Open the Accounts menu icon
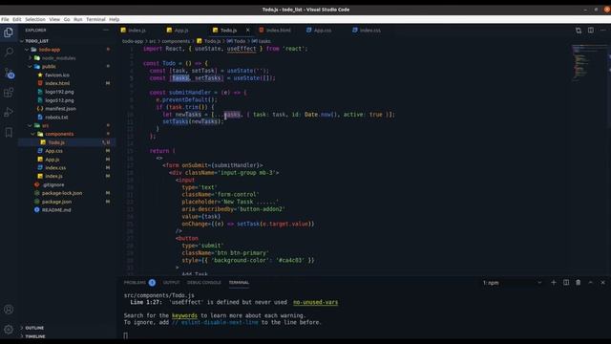This screenshot has width=611, height=344. [9, 310]
